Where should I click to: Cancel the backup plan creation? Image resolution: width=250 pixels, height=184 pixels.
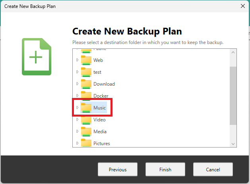coord(213,169)
